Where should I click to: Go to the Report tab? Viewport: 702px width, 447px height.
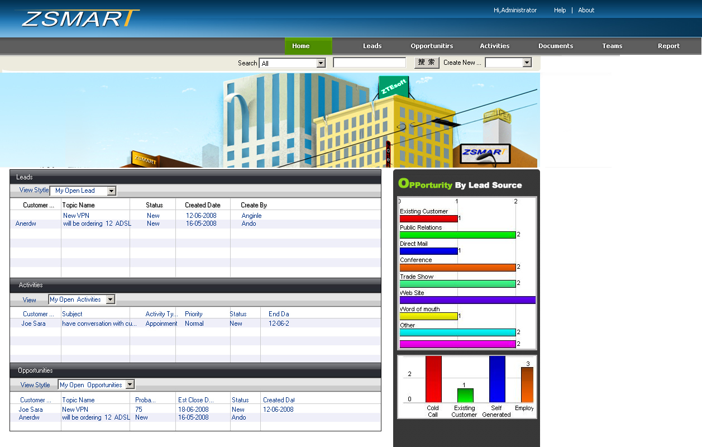pyautogui.click(x=668, y=46)
